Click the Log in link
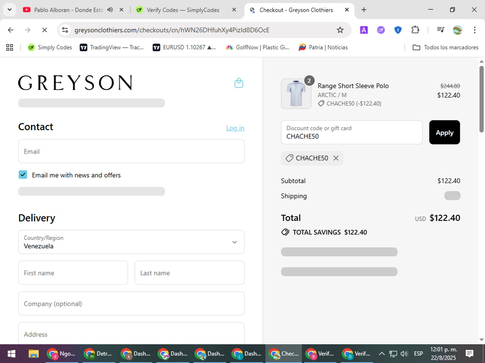Viewport: 485px width, 363px height. coord(235,128)
